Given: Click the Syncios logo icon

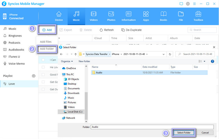Looking at the screenshot, I should [4, 4].
